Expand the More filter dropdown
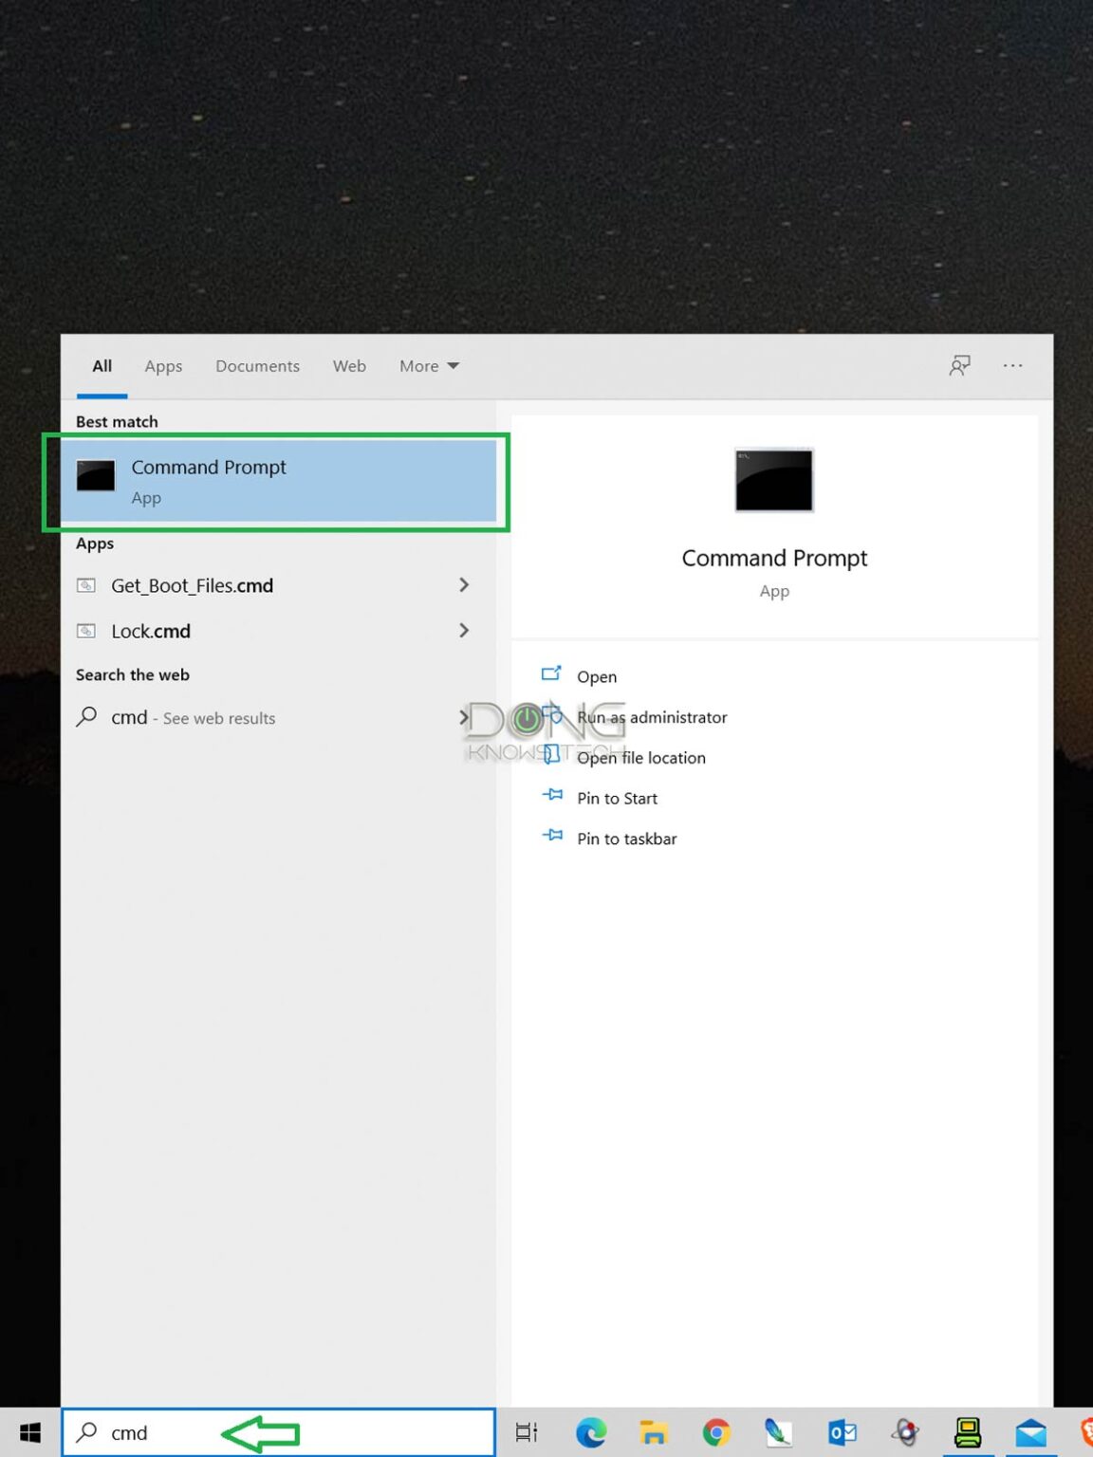The height and width of the screenshot is (1457, 1093). coord(429,366)
